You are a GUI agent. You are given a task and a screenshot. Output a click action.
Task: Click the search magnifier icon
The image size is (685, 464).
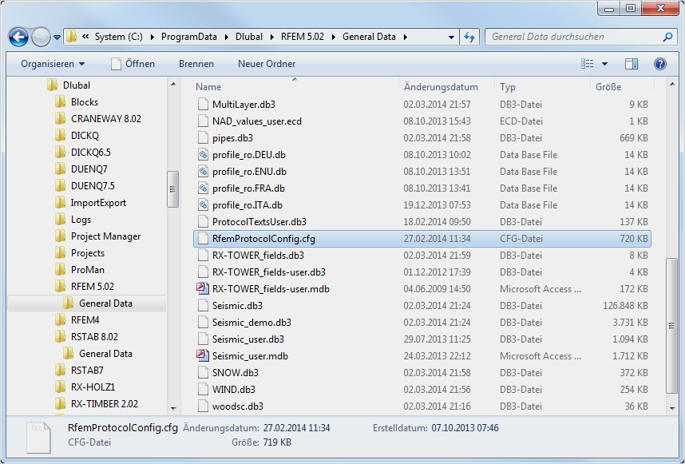(x=667, y=38)
